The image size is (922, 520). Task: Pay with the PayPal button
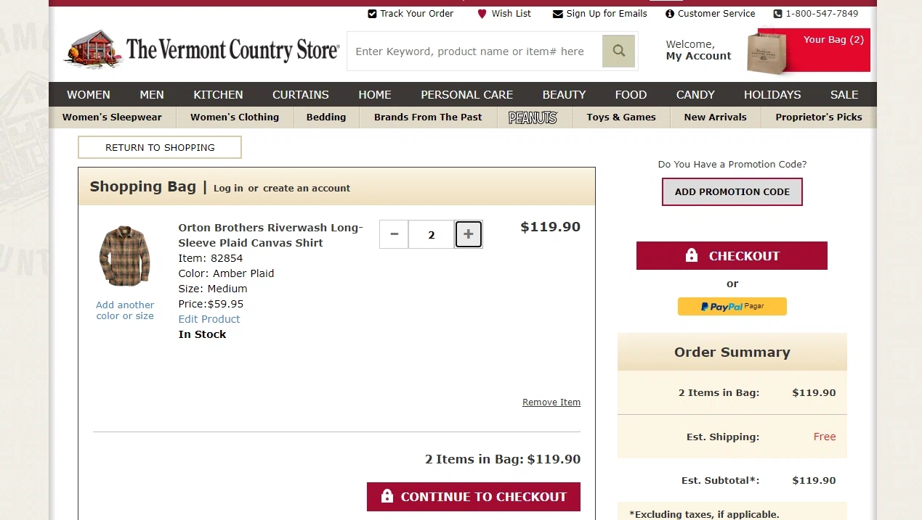click(732, 307)
